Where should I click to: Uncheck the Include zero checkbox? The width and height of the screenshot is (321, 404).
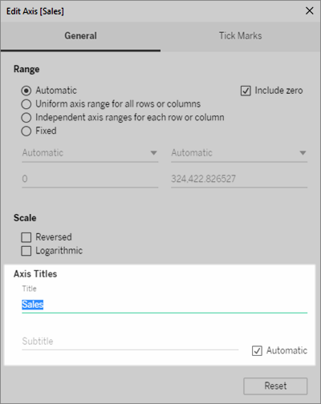click(246, 91)
